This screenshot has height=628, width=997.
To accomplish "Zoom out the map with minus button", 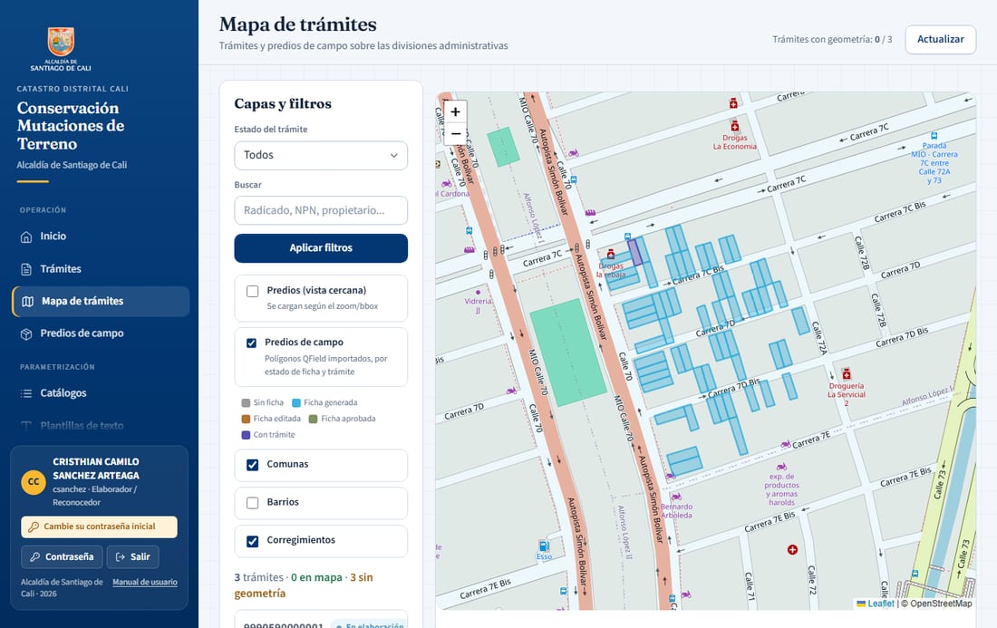I will (x=455, y=134).
